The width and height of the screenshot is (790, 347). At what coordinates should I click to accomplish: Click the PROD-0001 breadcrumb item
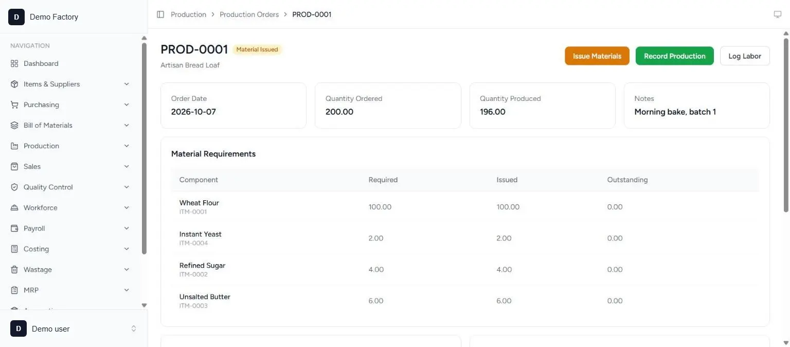coord(312,14)
